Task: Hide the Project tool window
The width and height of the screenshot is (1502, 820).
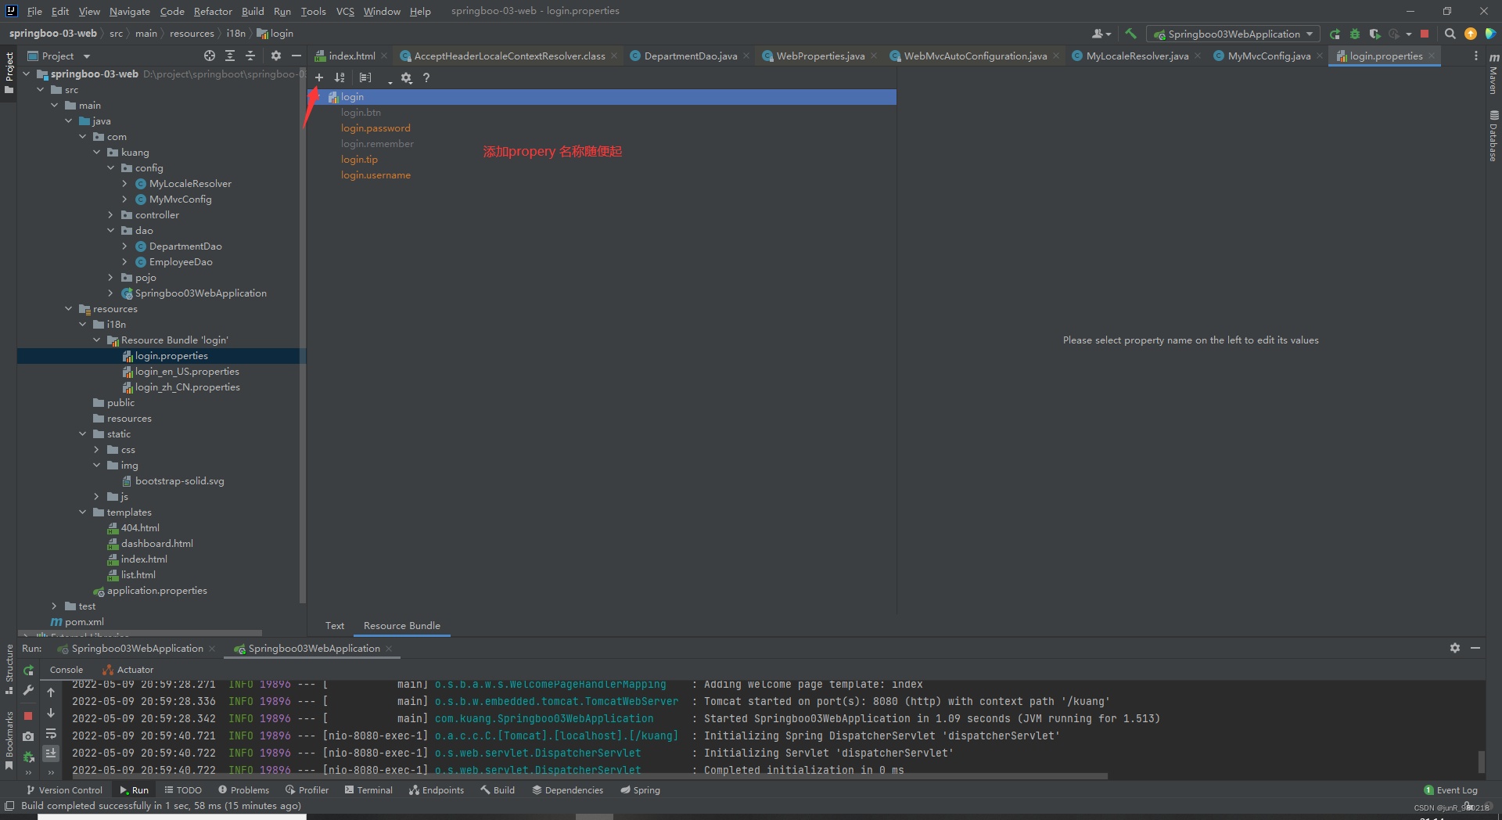Action: [296, 56]
